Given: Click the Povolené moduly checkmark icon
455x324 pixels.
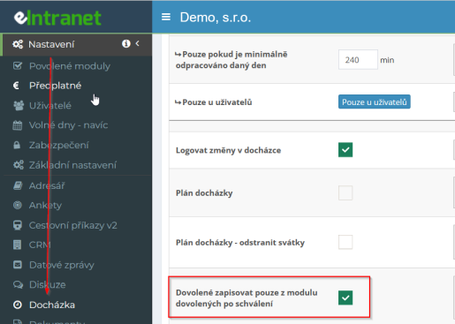Looking at the screenshot, I should [18, 66].
